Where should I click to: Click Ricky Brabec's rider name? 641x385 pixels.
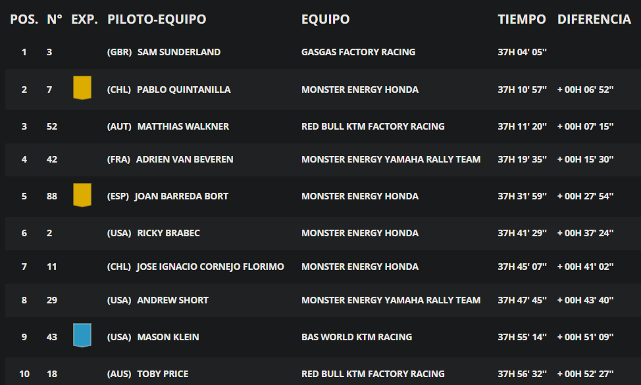pos(168,233)
